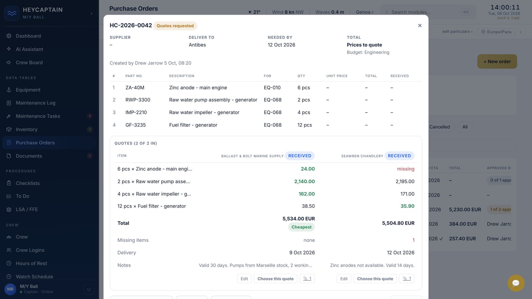
Task: Open Crew Logins menu item
Action: coord(30,250)
